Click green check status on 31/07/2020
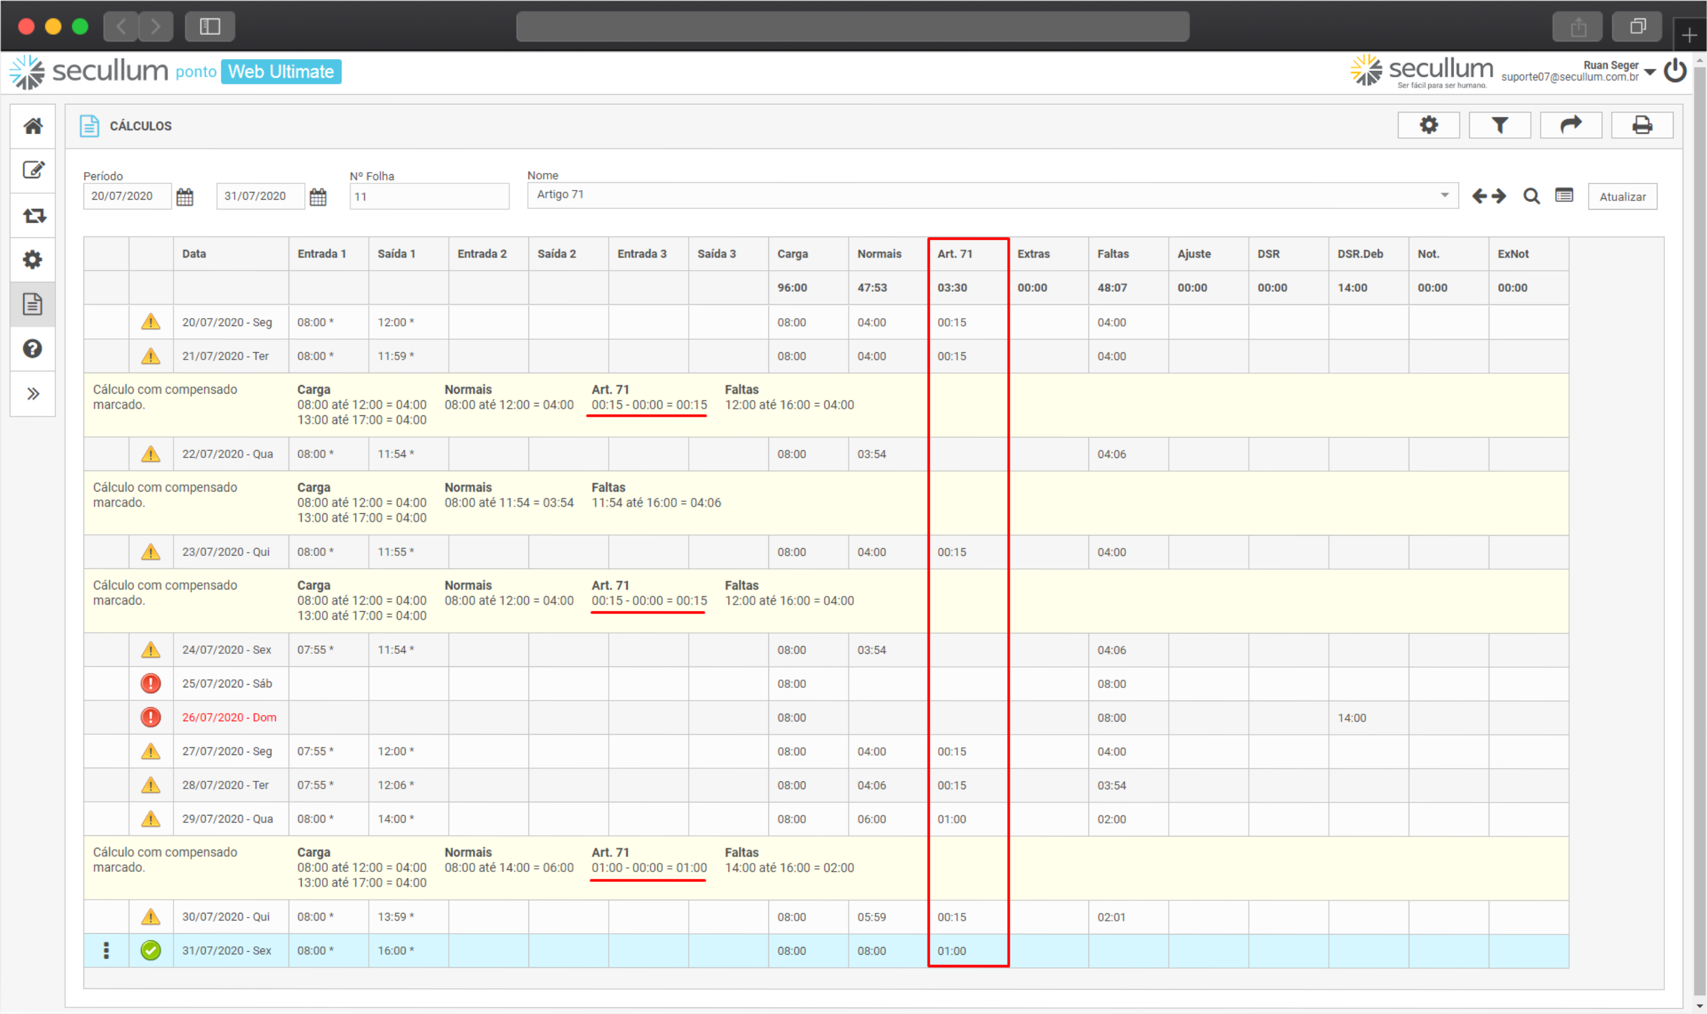This screenshot has width=1707, height=1014. click(151, 950)
